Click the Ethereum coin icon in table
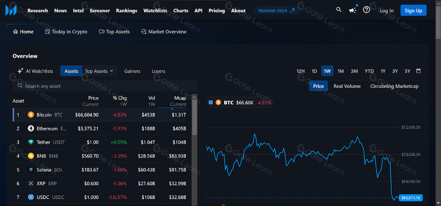This screenshot has height=206, width=441. point(31,128)
